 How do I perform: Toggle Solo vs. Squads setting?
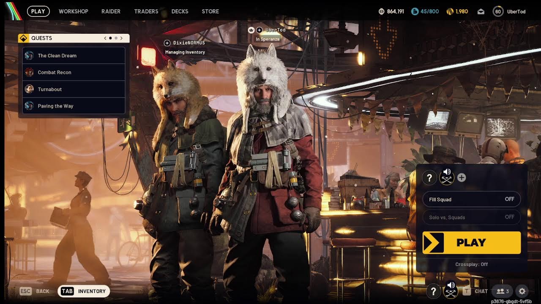(x=472, y=217)
